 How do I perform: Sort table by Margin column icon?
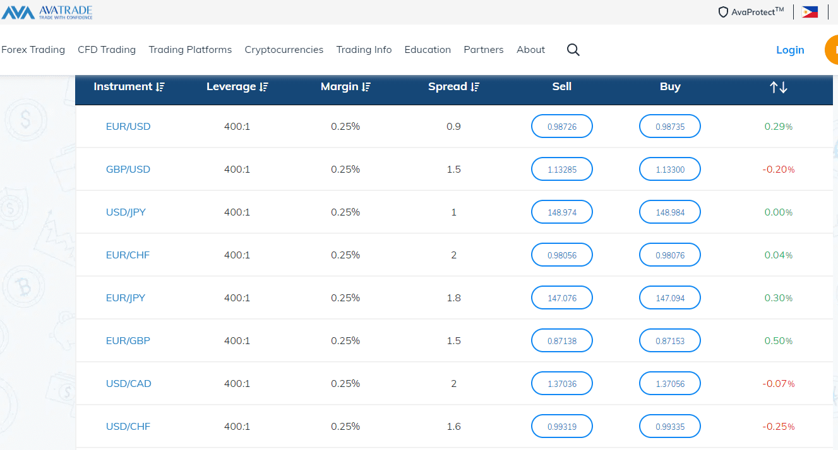[x=366, y=87]
